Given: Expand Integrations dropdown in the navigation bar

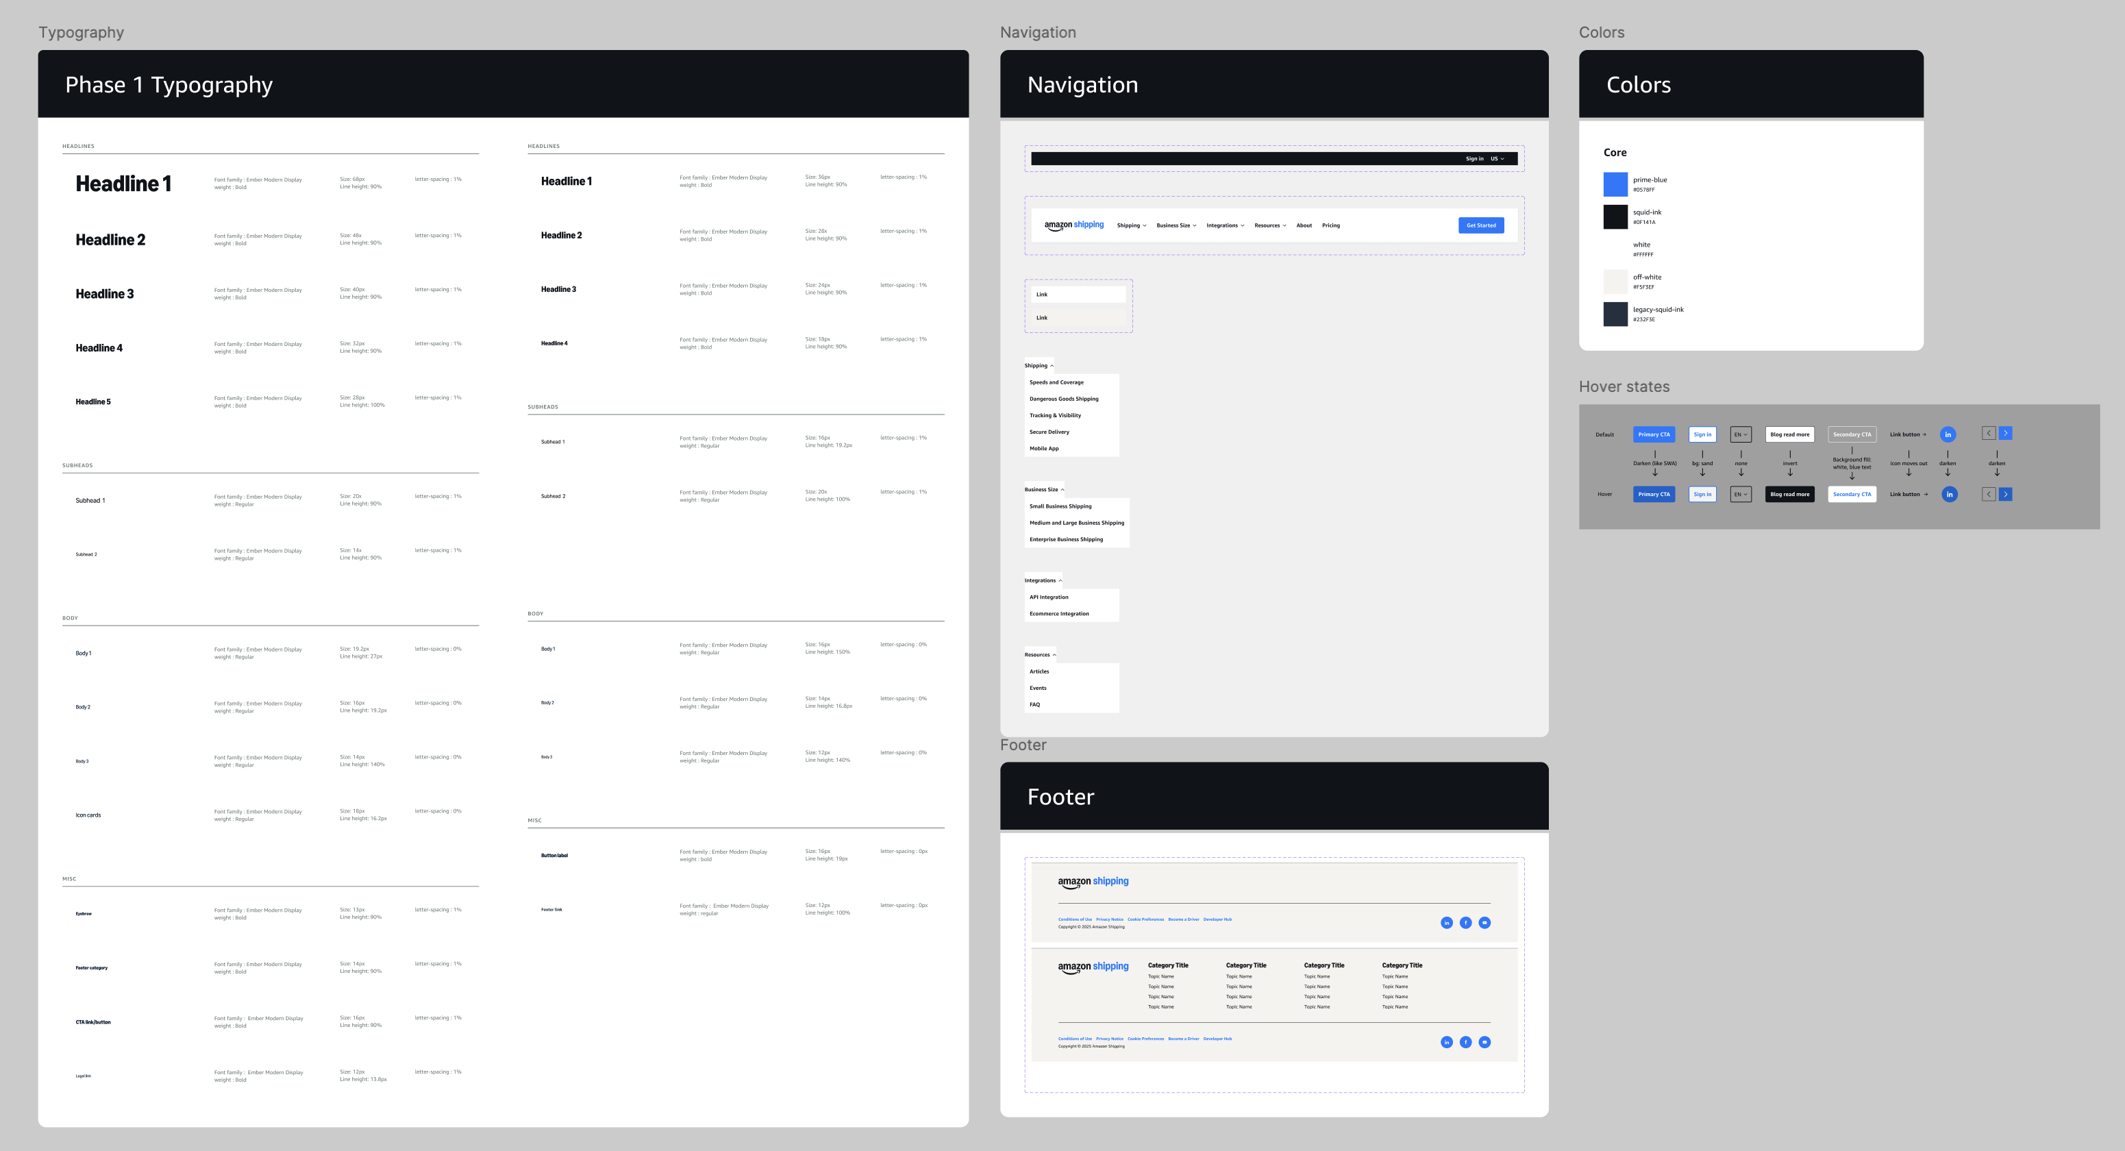Looking at the screenshot, I should [1225, 225].
